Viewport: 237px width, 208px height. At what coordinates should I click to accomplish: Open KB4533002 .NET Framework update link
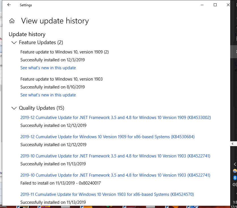116,118
